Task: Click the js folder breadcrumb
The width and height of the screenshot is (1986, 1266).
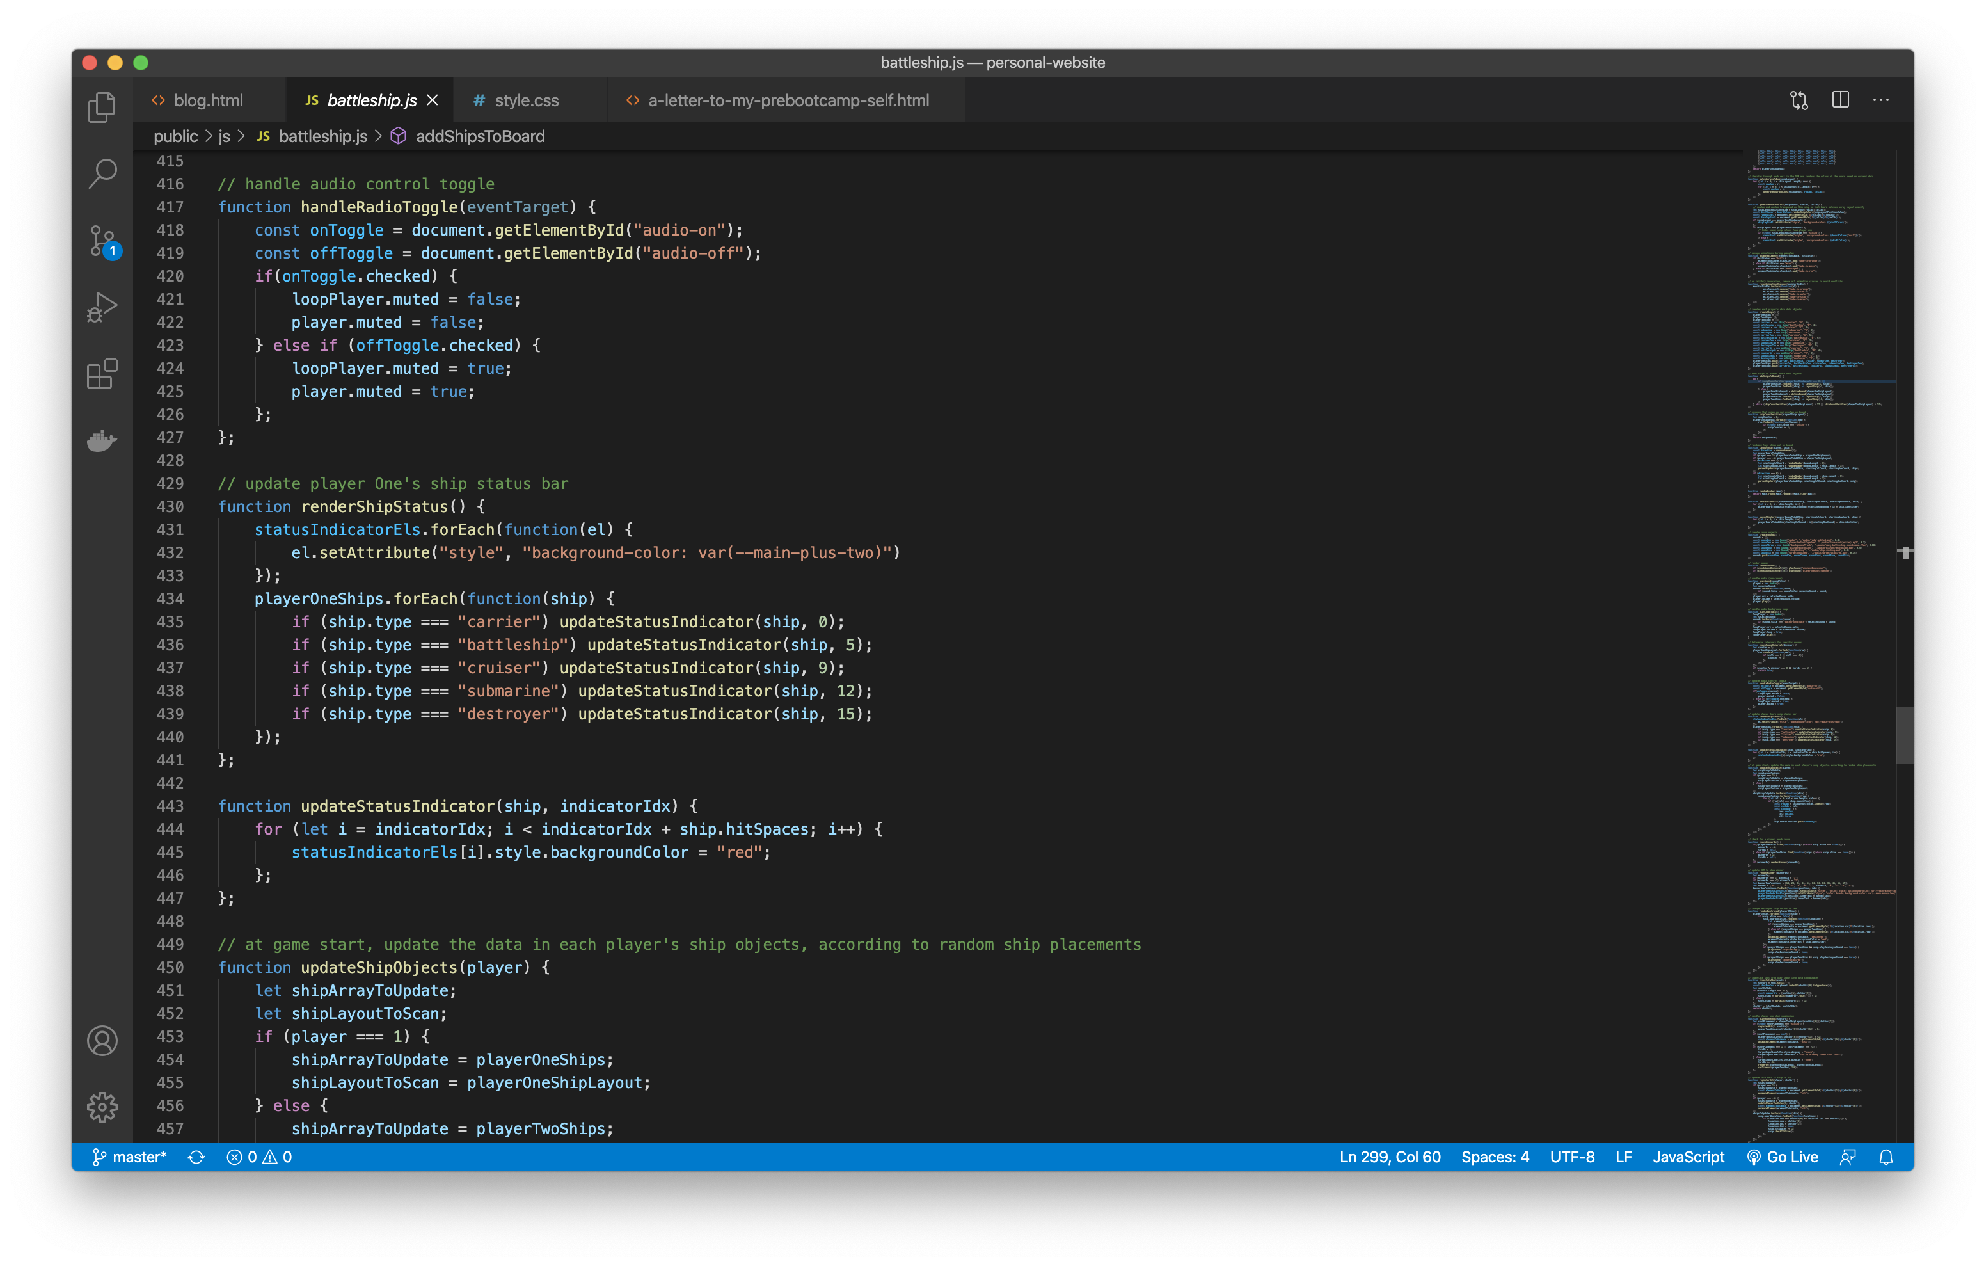Action: tap(225, 136)
